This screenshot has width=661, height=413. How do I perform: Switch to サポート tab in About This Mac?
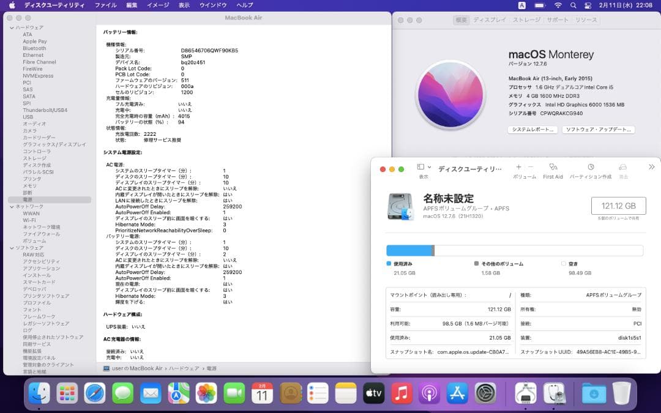pos(558,20)
